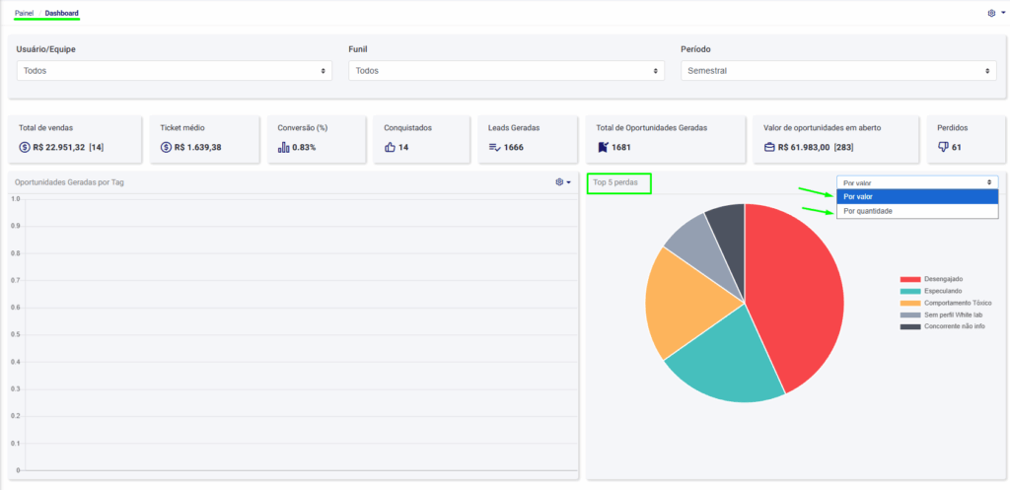Open the Período dropdown showing Semestral
Viewport: 1010px width, 490px height.
(837, 71)
